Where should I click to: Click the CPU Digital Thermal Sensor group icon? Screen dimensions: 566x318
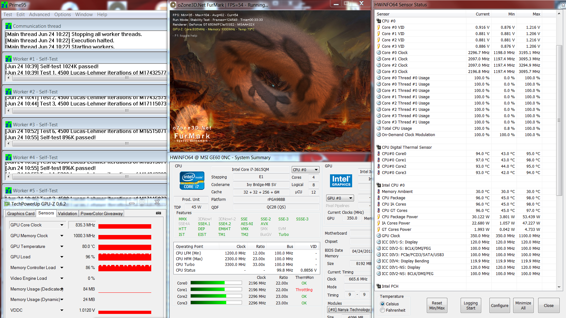[x=379, y=147]
